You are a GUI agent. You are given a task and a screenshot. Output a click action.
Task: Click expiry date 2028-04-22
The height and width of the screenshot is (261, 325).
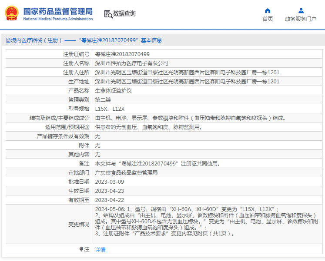point(110,200)
